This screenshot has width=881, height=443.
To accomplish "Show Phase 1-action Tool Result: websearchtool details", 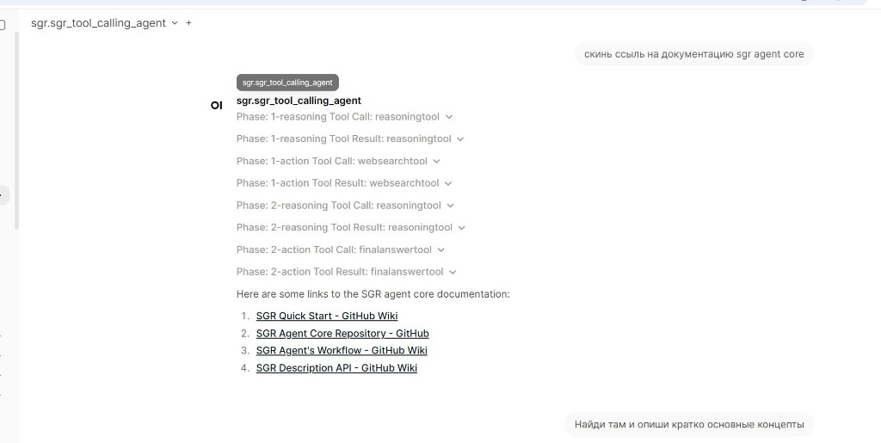I will tap(344, 183).
